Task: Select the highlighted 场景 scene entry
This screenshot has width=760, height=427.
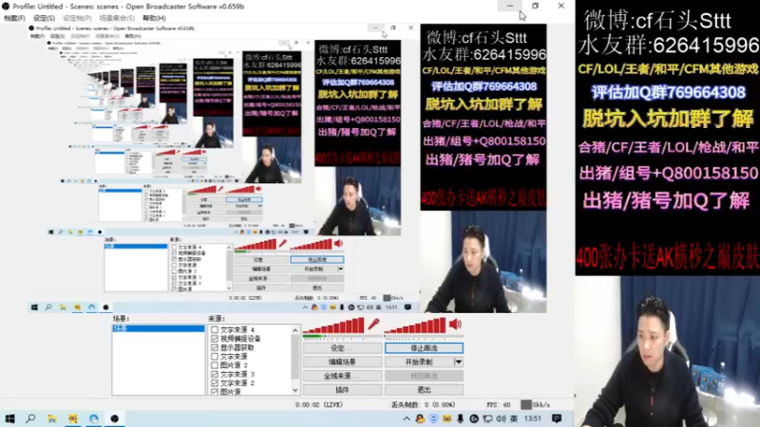Action: 159,328
